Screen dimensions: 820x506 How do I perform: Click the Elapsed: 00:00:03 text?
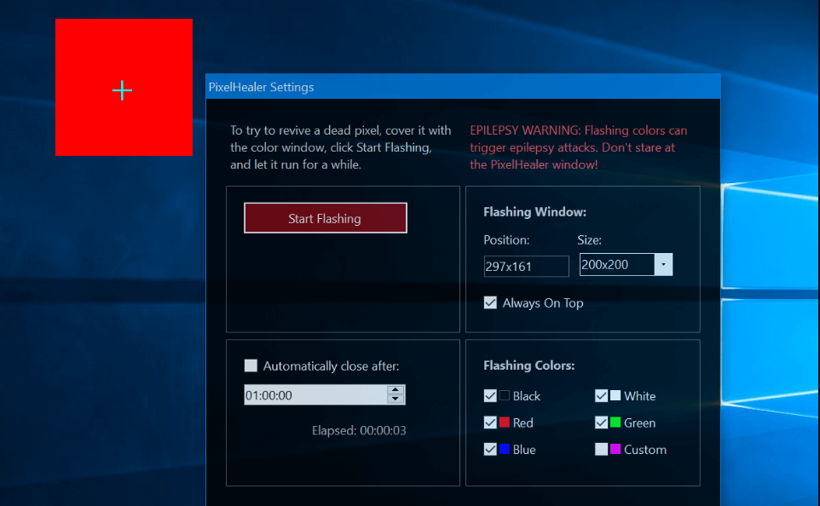click(359, 430)
